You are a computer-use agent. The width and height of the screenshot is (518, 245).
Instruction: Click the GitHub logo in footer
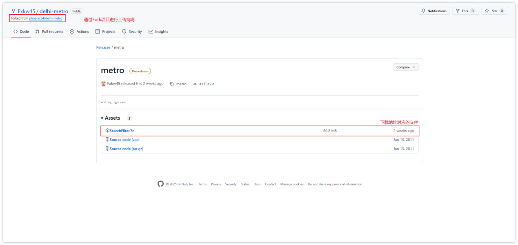160,184
